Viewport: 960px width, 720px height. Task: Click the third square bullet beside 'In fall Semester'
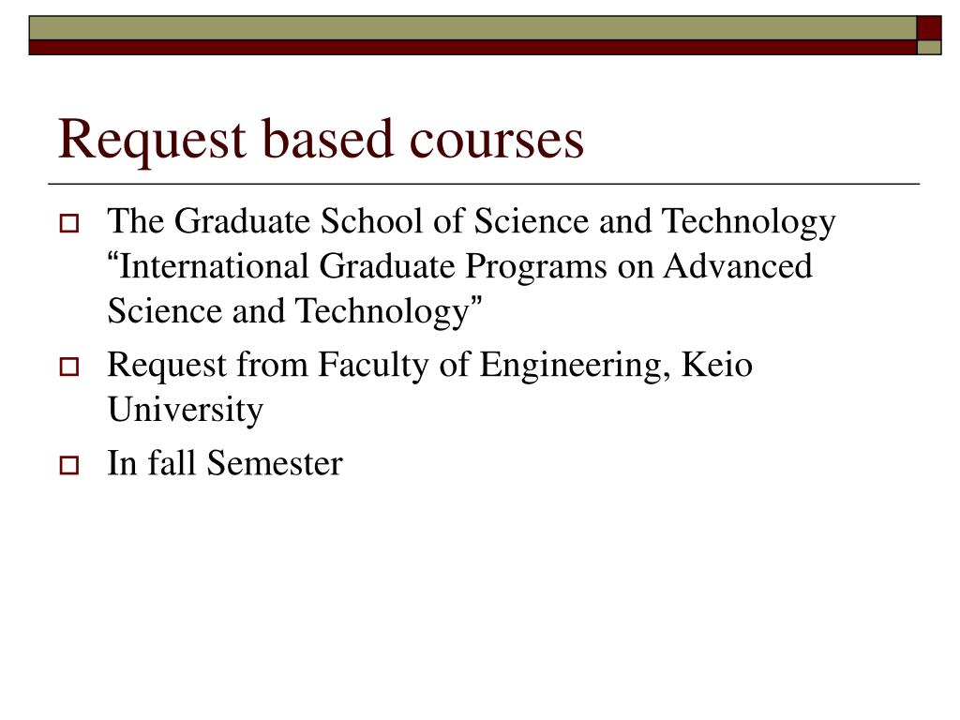[x=69, y=465]
